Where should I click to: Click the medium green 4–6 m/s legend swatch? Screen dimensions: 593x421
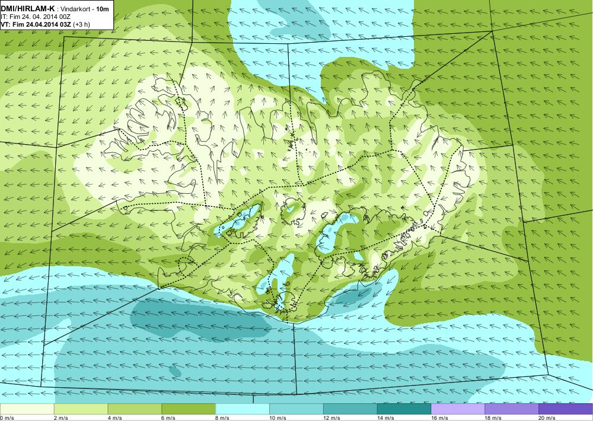(x=135, y=409)
